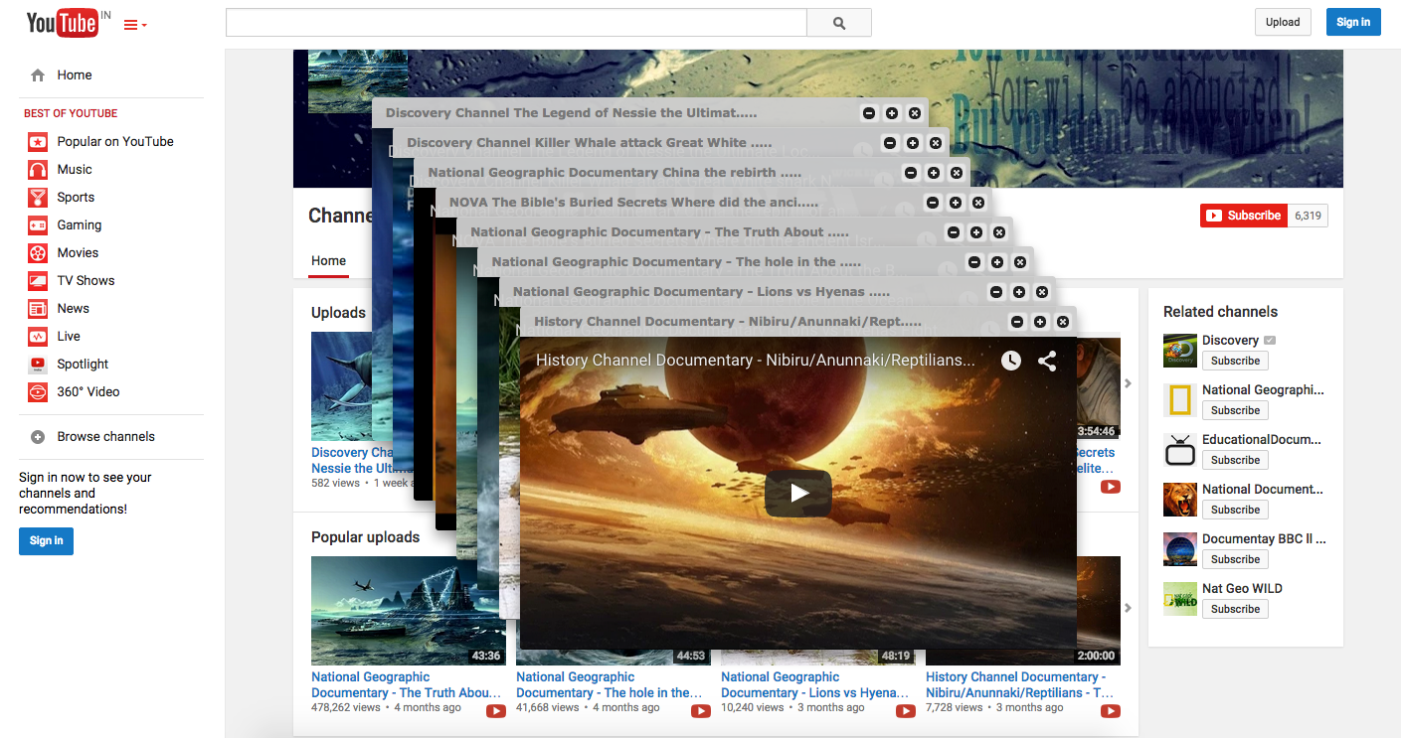Subscribe to channel with red Subscribe button
Image resolution: width=1402 pixels, height=738 pixels.
pyautogui.click(x=1243, y=216)
